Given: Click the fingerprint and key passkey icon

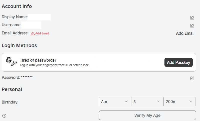Looking at the screenshot, I should (11, 62).
